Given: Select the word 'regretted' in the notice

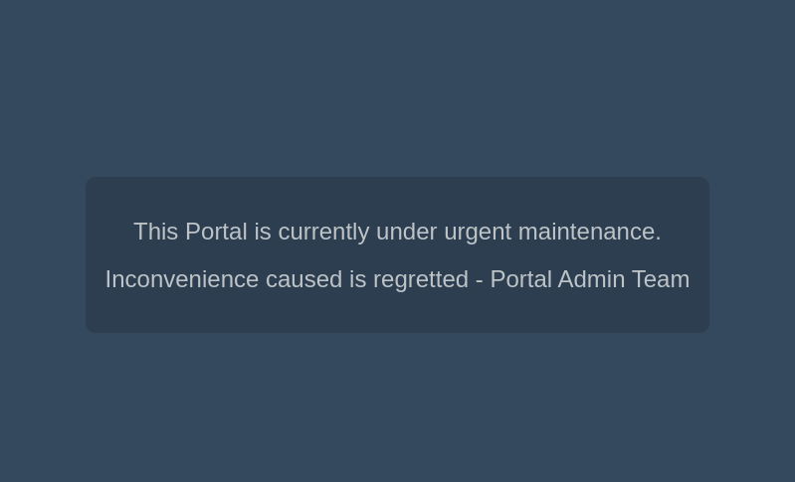Looking at the screenshot, I should [x=421, y=280].
